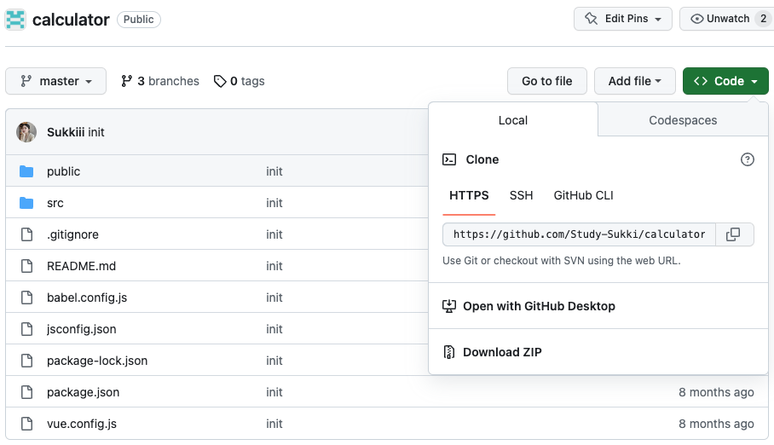Switch to the Codespaces tab
Image resolution: width=774 pixels, height=445 pixels.
point(683,120)
